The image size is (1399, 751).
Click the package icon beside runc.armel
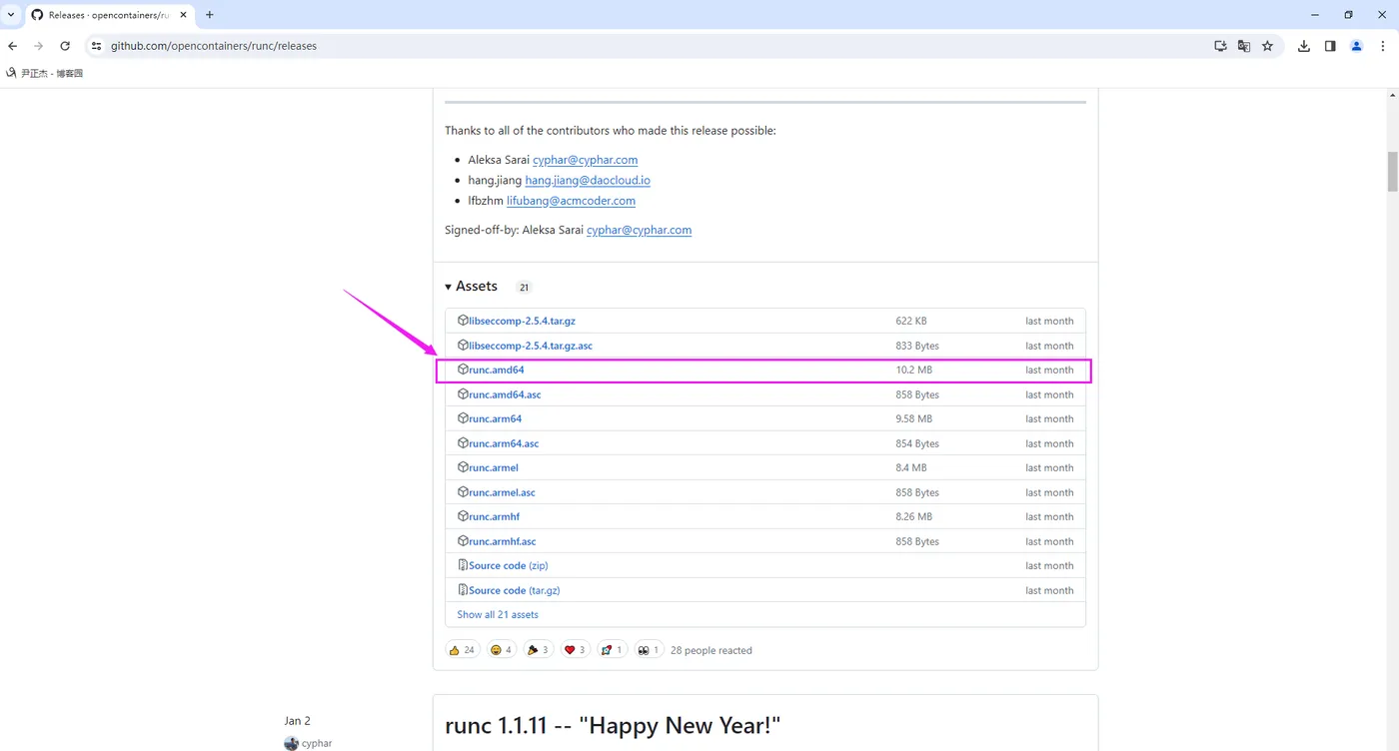pyautogui.click(x=463, y=467)
